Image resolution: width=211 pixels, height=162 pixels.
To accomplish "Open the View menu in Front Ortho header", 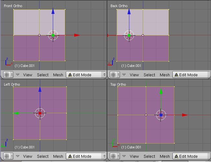I will [28, 75].
